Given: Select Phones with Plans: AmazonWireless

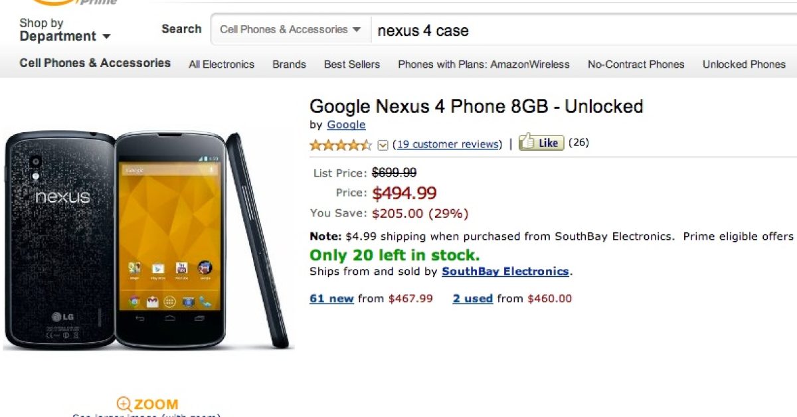Looking at the screenshot, I should 484,64.
